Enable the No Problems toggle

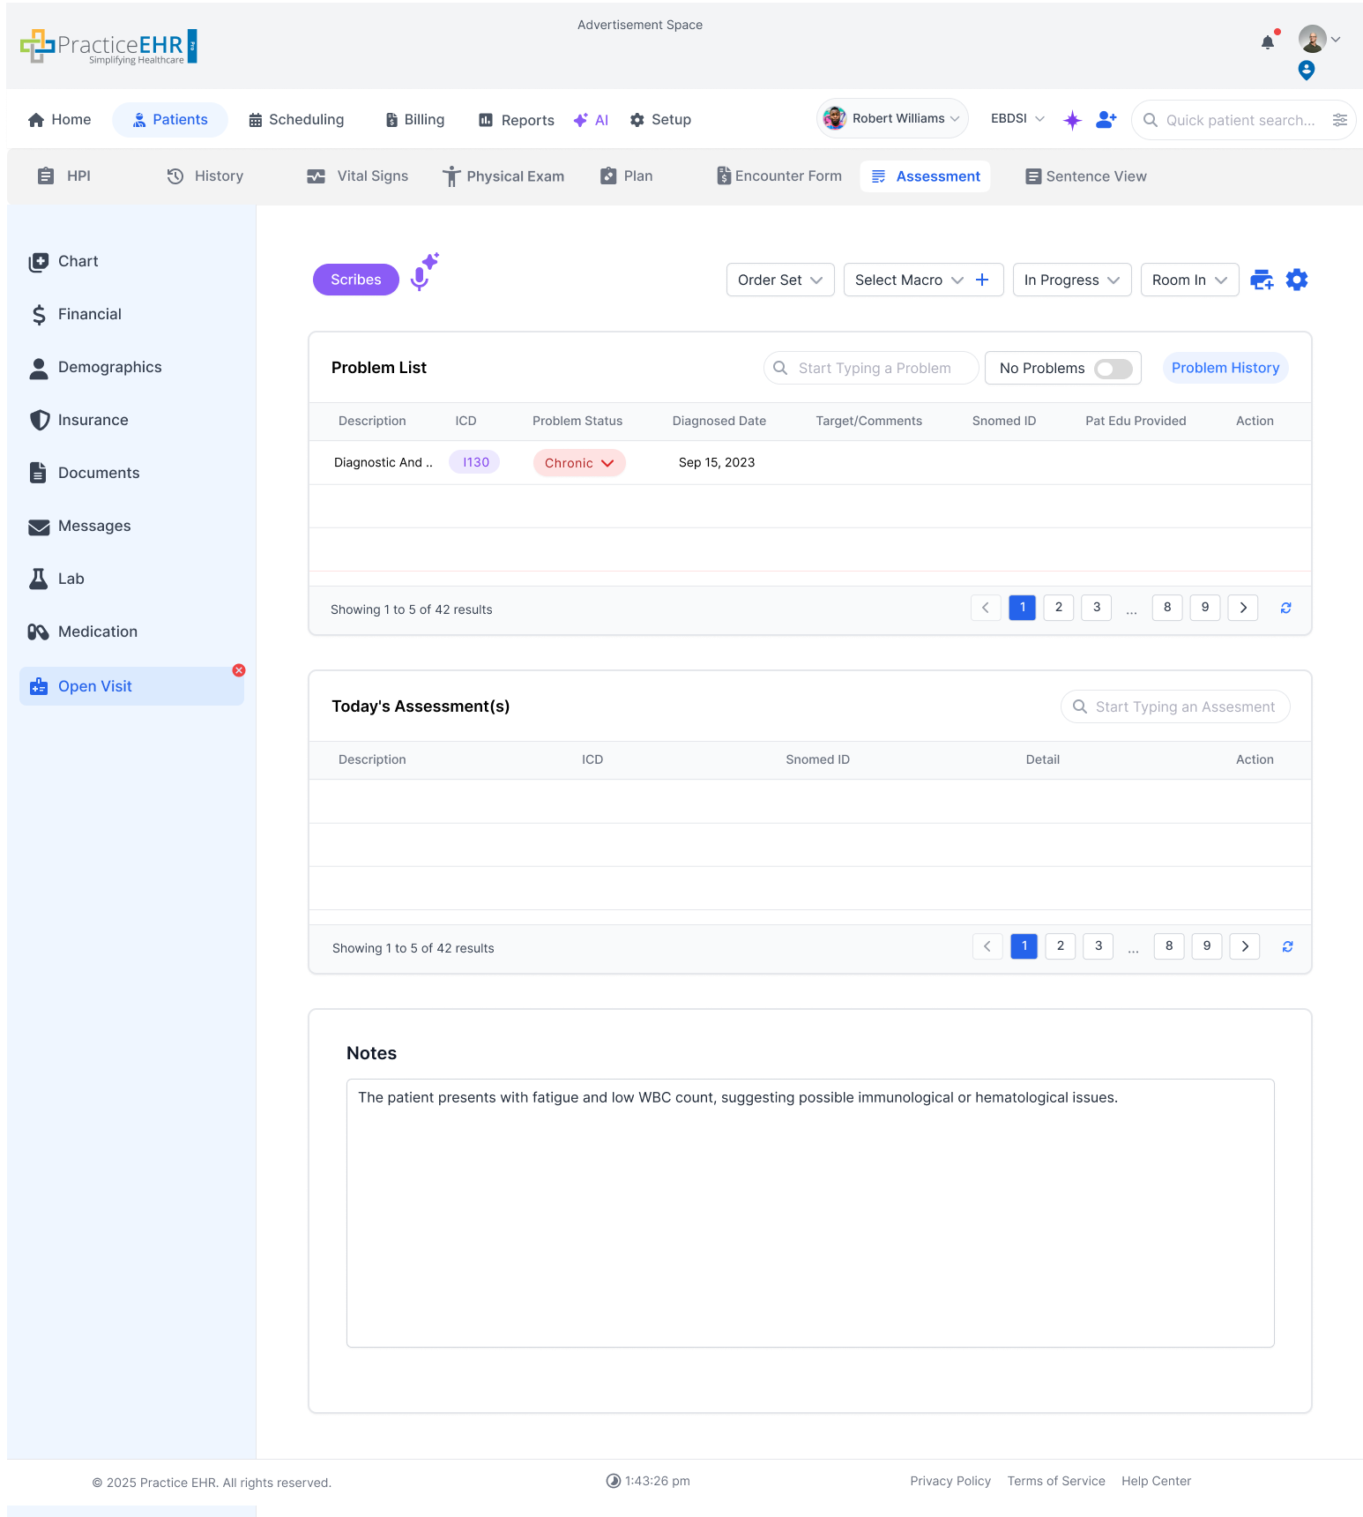point(1113,369)
